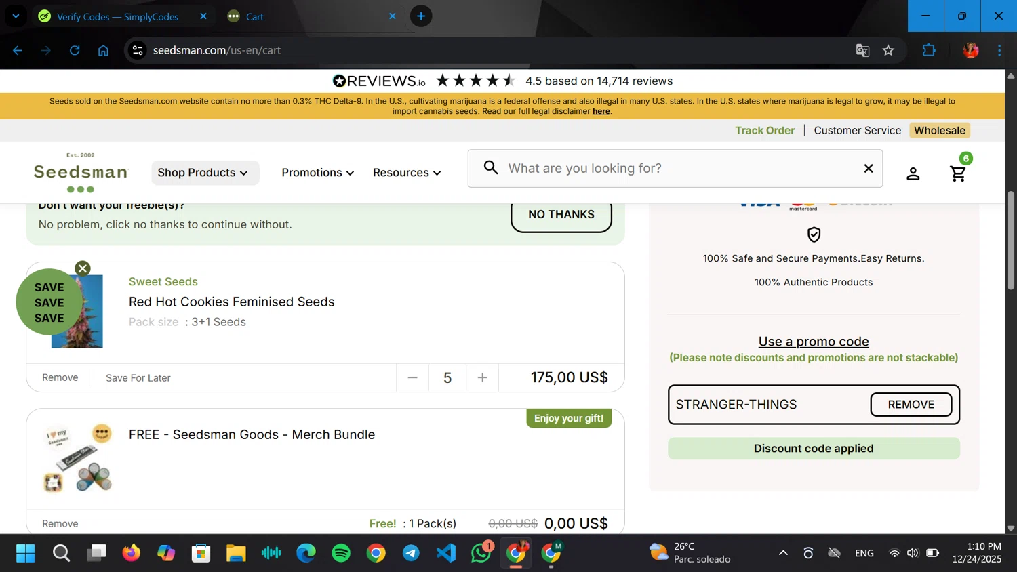Expand Resources menu
The image size is (1017, 572).
click(407, 173)
